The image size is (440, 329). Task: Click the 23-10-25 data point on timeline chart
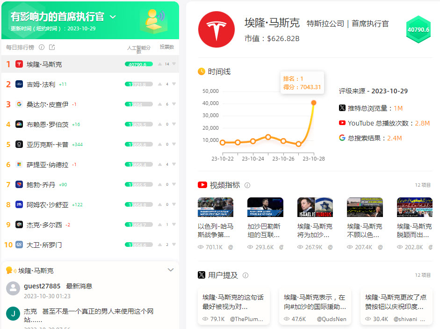(268, 137)
